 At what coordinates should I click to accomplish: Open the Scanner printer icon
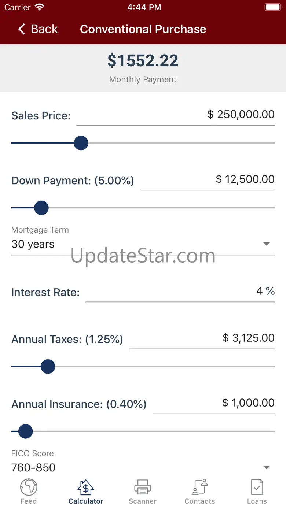click(x=143, y=487)
